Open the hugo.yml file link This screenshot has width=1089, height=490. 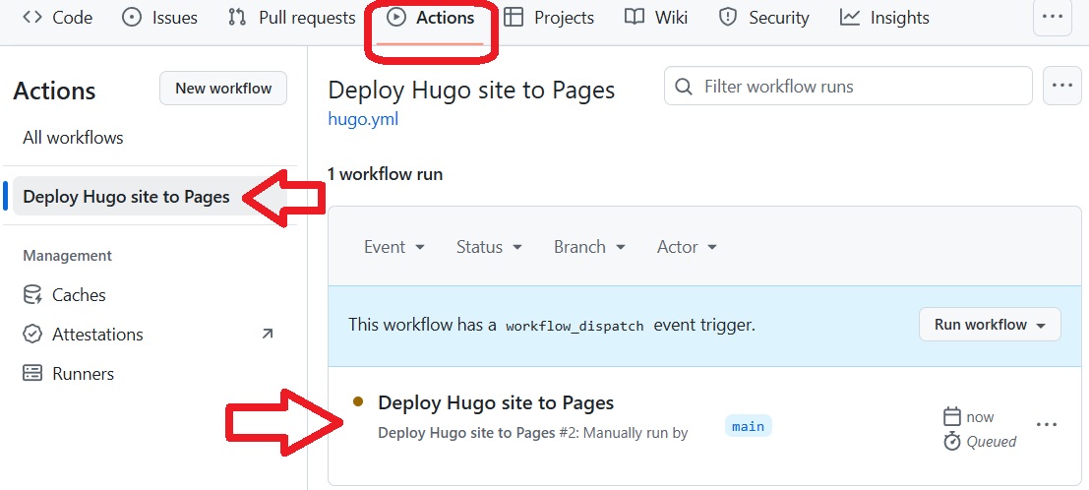(363, 119)
